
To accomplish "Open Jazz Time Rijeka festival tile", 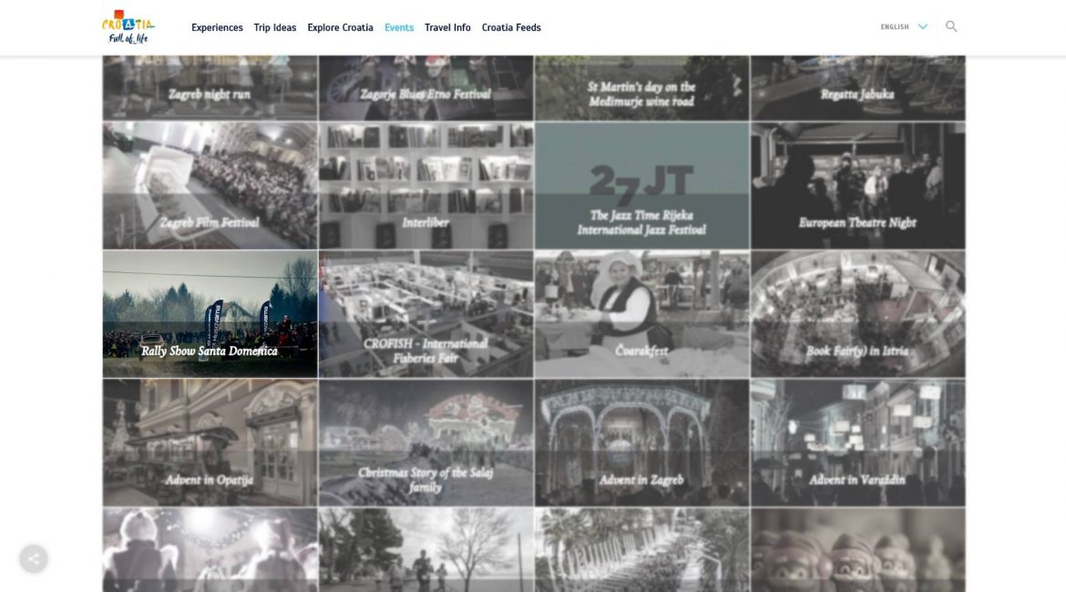I will point(641,186).
